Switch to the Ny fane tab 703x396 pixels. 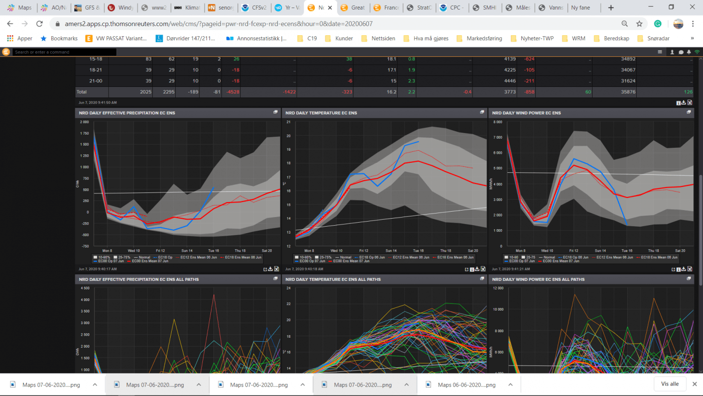tap(583, 8)
